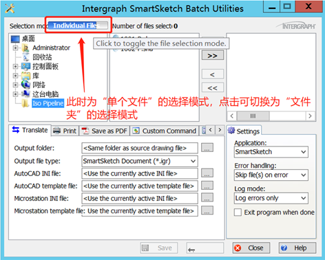Click the Iso Pipeline folder icon
325x260 pixels.
click(x=25, y=103)
